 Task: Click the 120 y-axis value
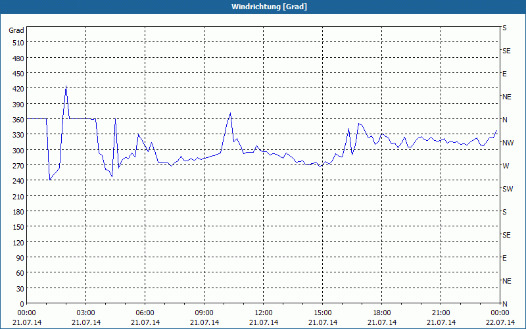(x=18, y=242)
